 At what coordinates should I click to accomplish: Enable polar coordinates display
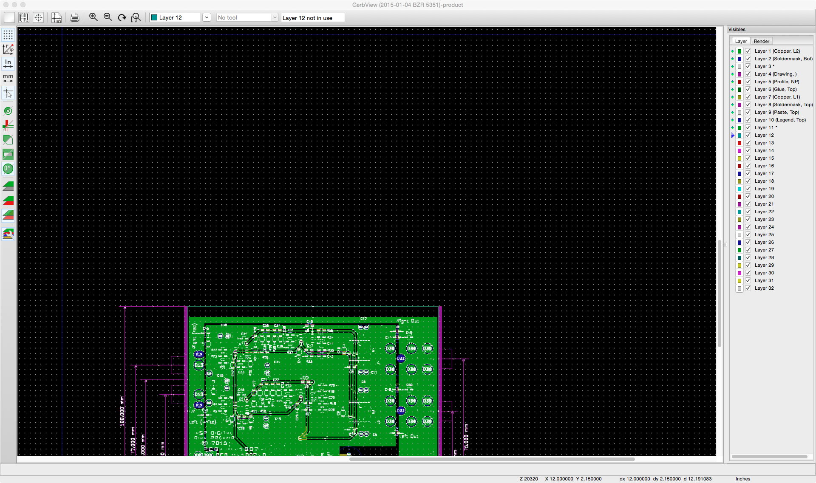click(x=8, y=49)
